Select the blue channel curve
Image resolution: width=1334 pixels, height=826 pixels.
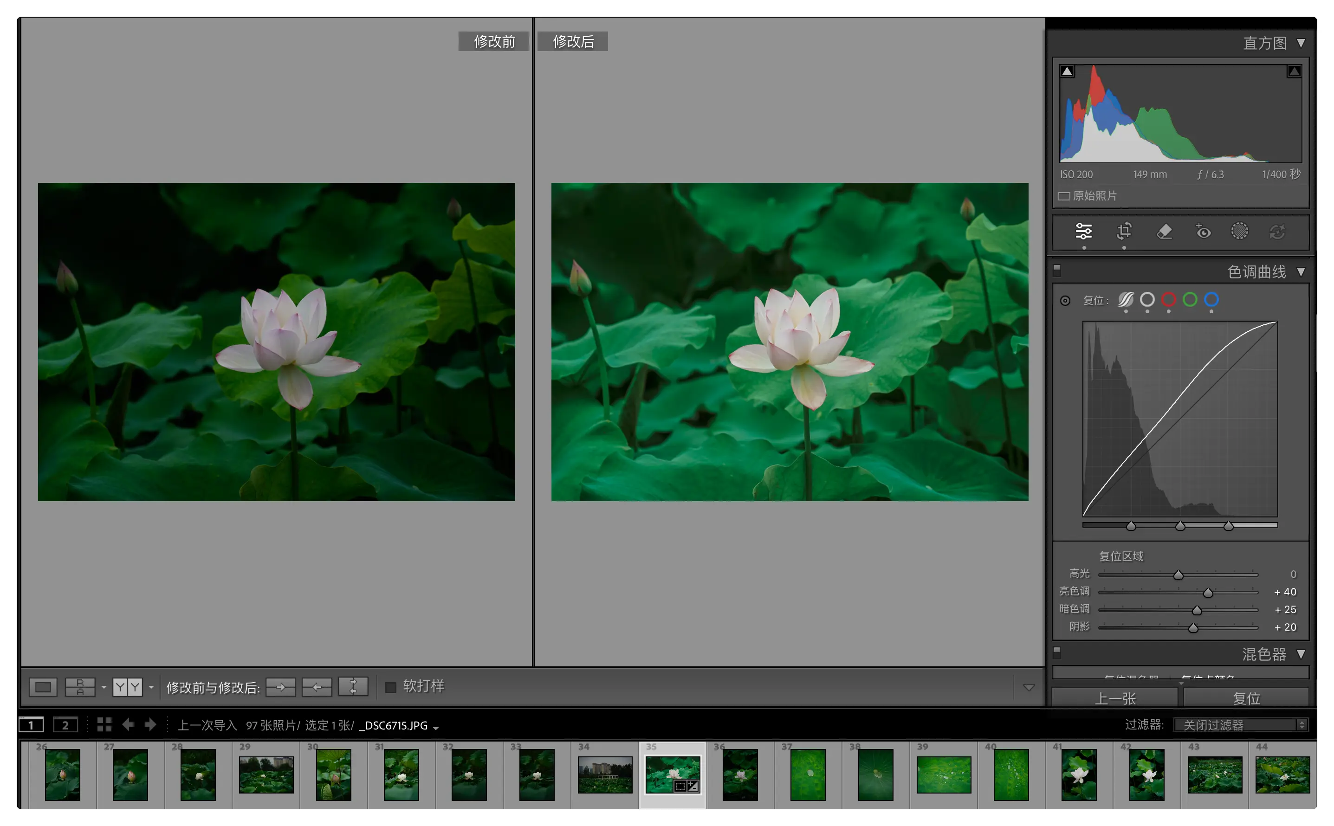pyautogui.click(x=1211, y=299)
